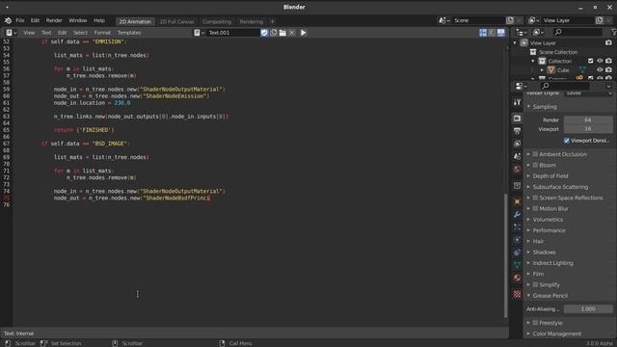Collapse the Sampling panel
This screenshot has width=617, height=347.
[528, 107]
